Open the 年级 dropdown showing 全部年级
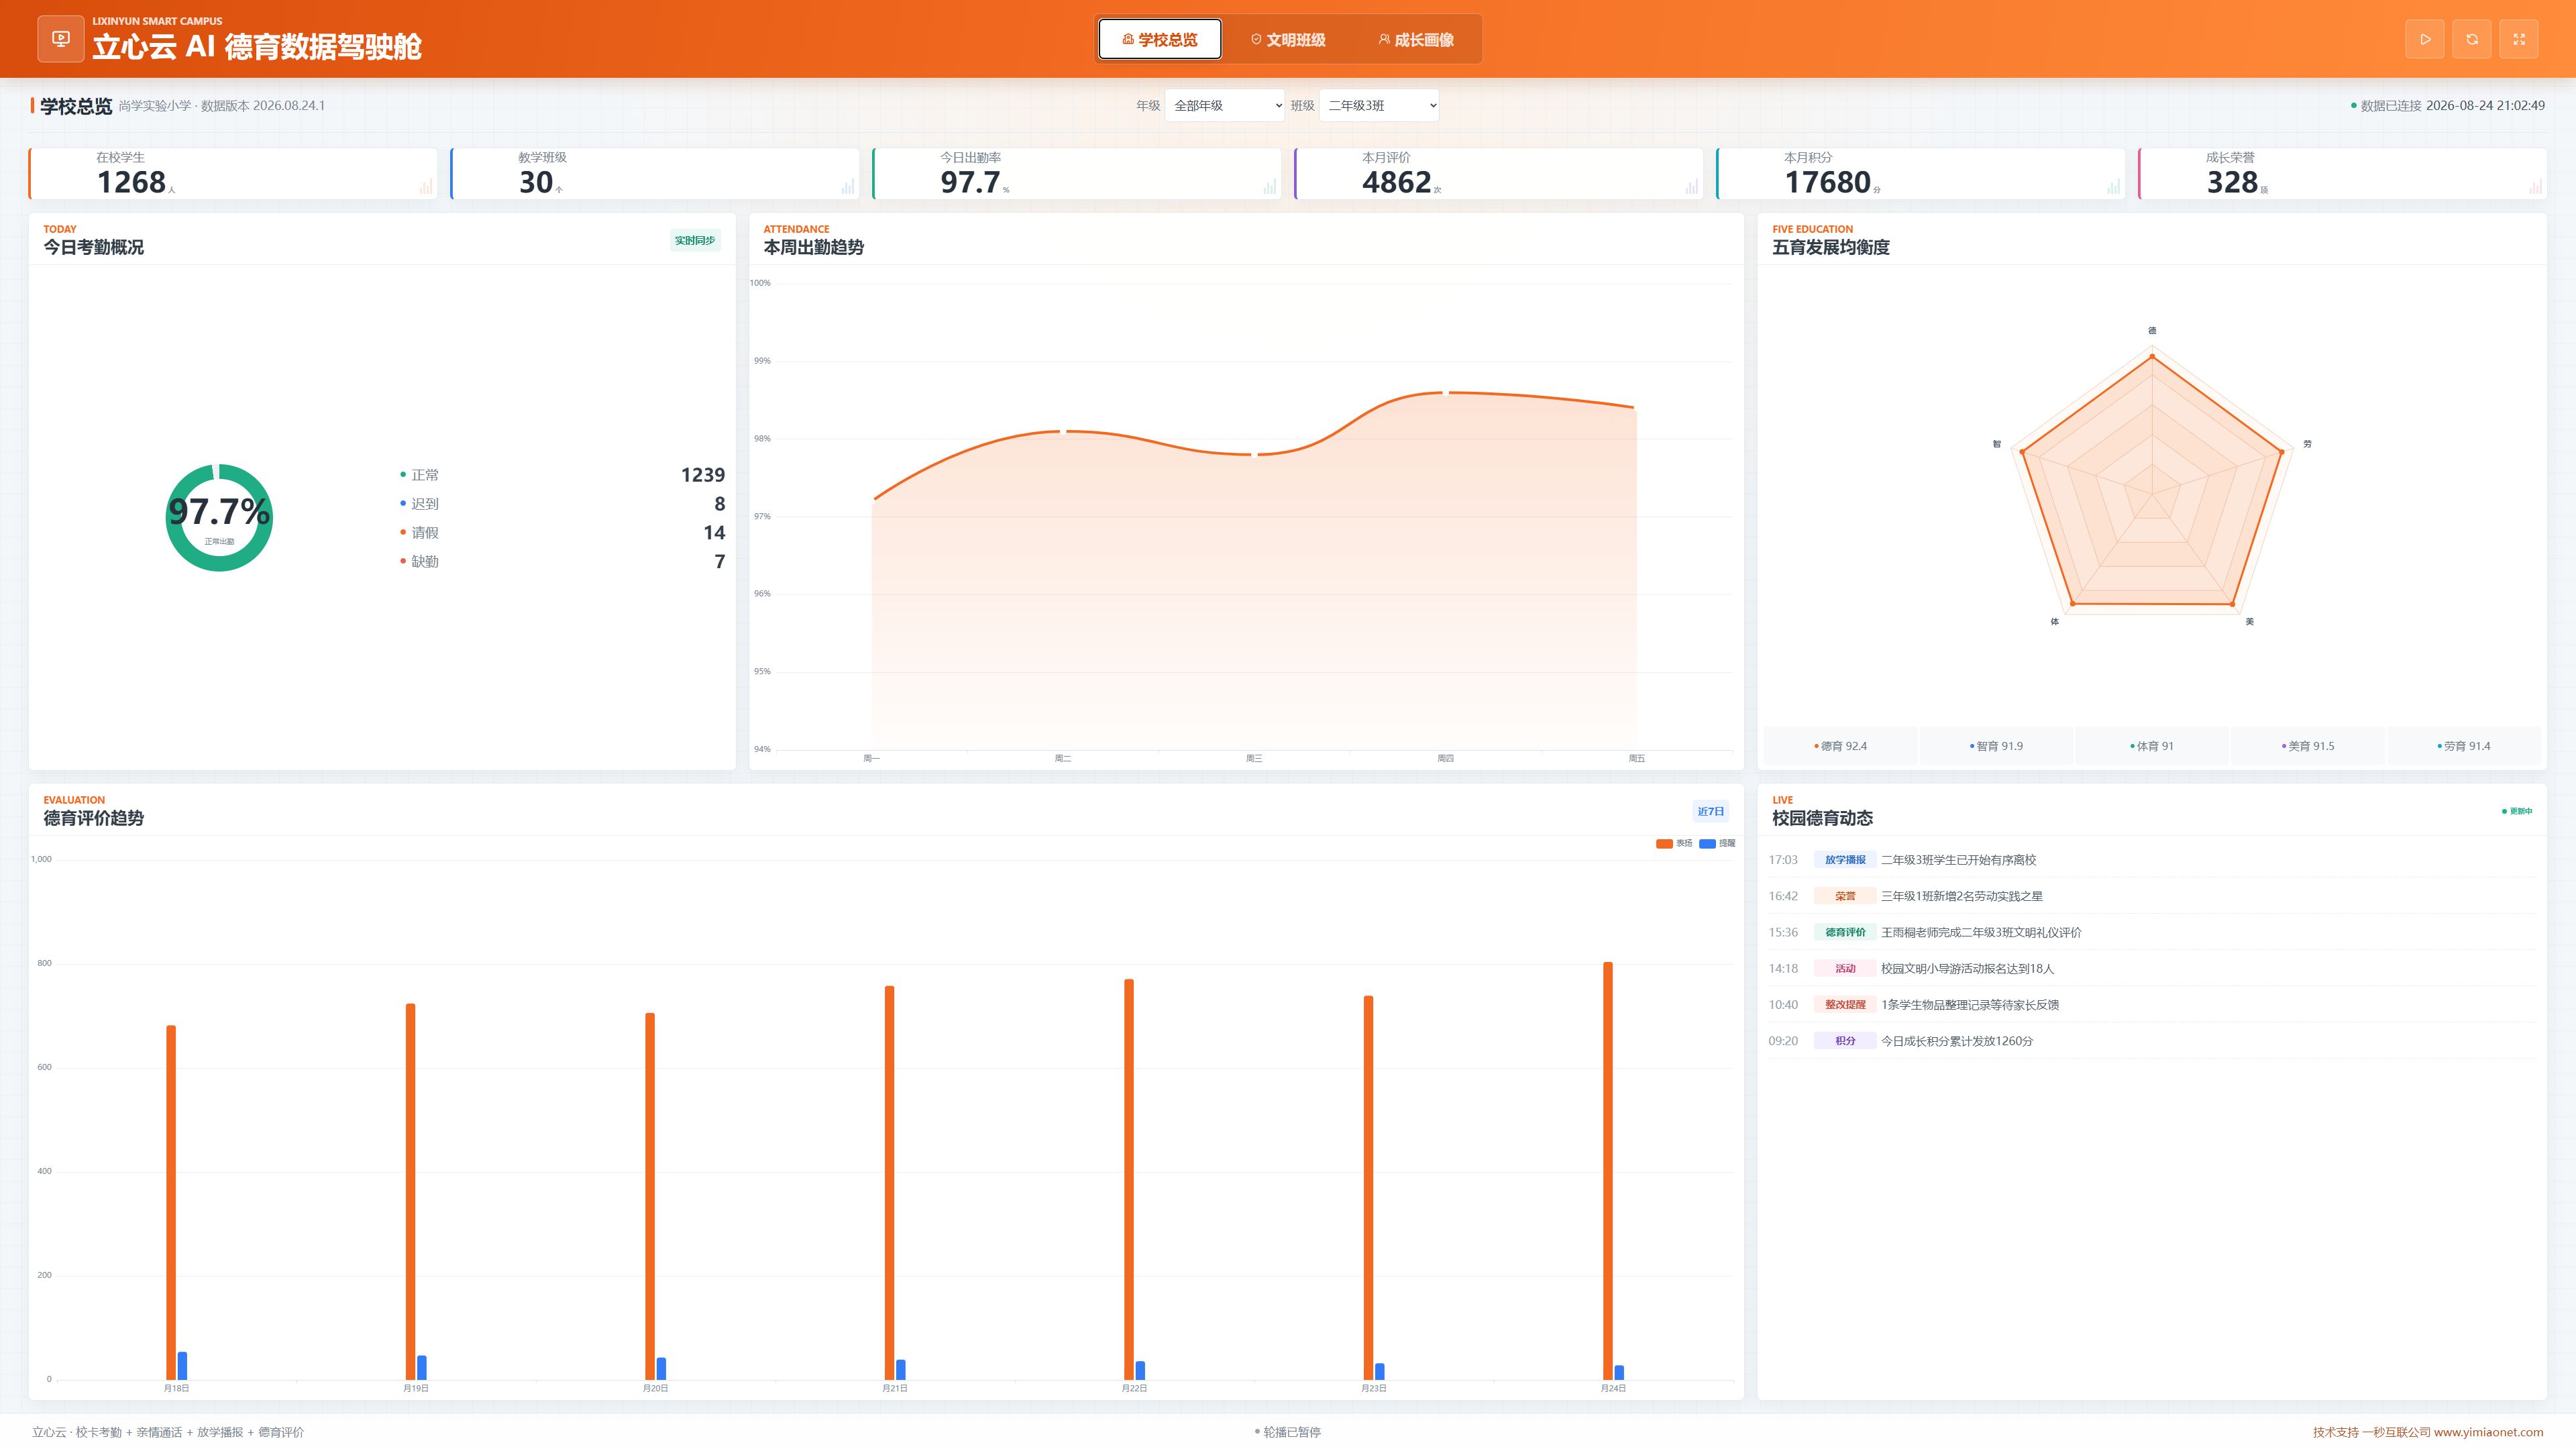 (1224, 105)
